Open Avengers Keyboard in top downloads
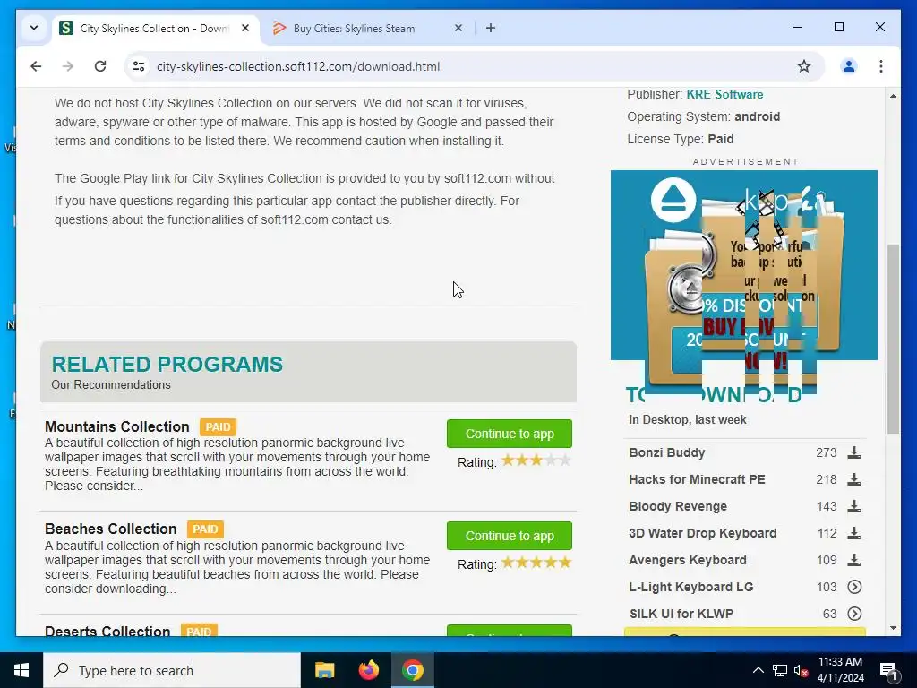 [688, 561]
